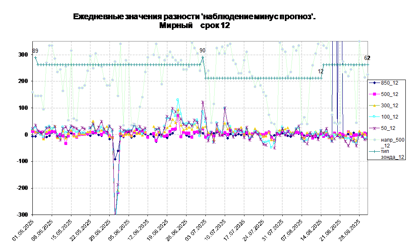Click the 850_12 diamond at the dip
The image size is (410, 251).
pyautogui.click(x=115, y=159)
